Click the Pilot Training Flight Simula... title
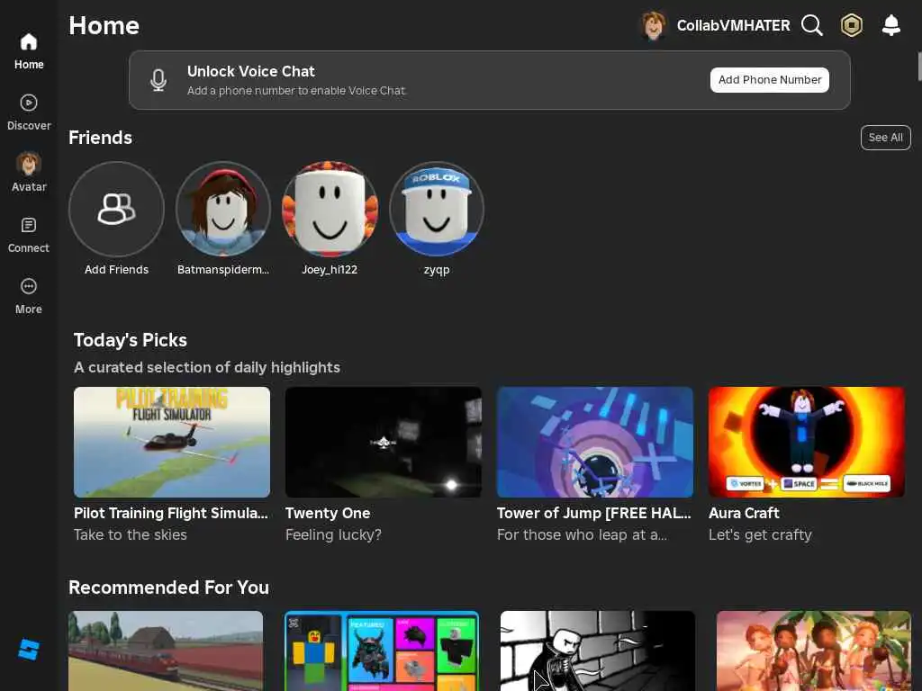The width and height of the screenshot is (922, 691). click(x=170, y=513)
